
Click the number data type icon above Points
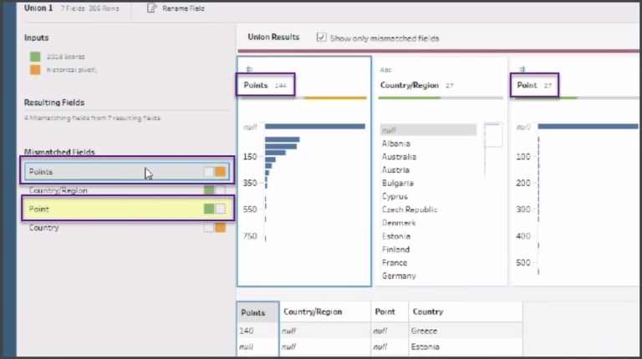[x=248, y=69]
